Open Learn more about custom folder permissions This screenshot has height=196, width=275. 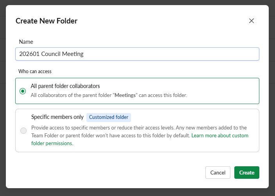point(220,136)
